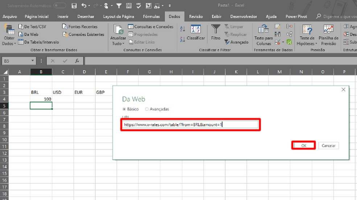
Task: Click the formula bar input area
Action: (220, 61)
